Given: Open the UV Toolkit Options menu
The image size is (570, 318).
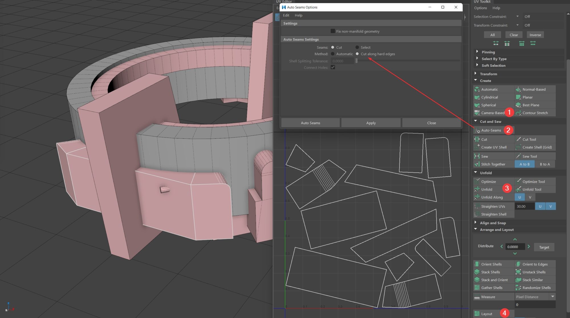Looking at the screenshot, I should [480, 8].
